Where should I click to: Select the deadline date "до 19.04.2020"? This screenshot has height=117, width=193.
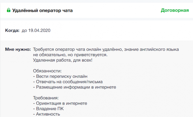36,30
